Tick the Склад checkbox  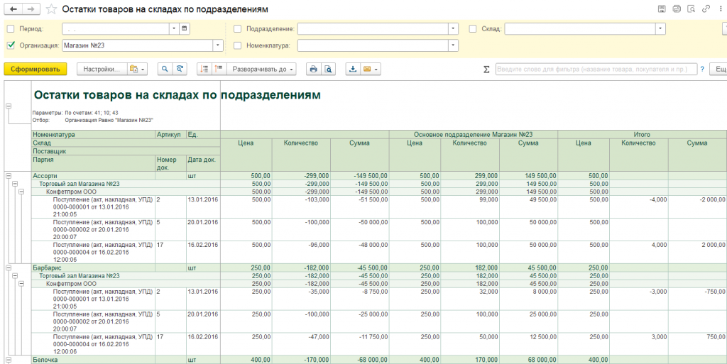pos(473,29)
